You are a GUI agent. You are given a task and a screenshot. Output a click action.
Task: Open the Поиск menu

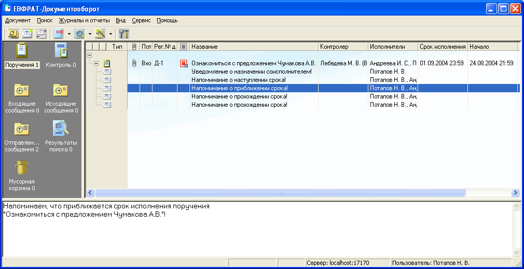click(45, 20)
